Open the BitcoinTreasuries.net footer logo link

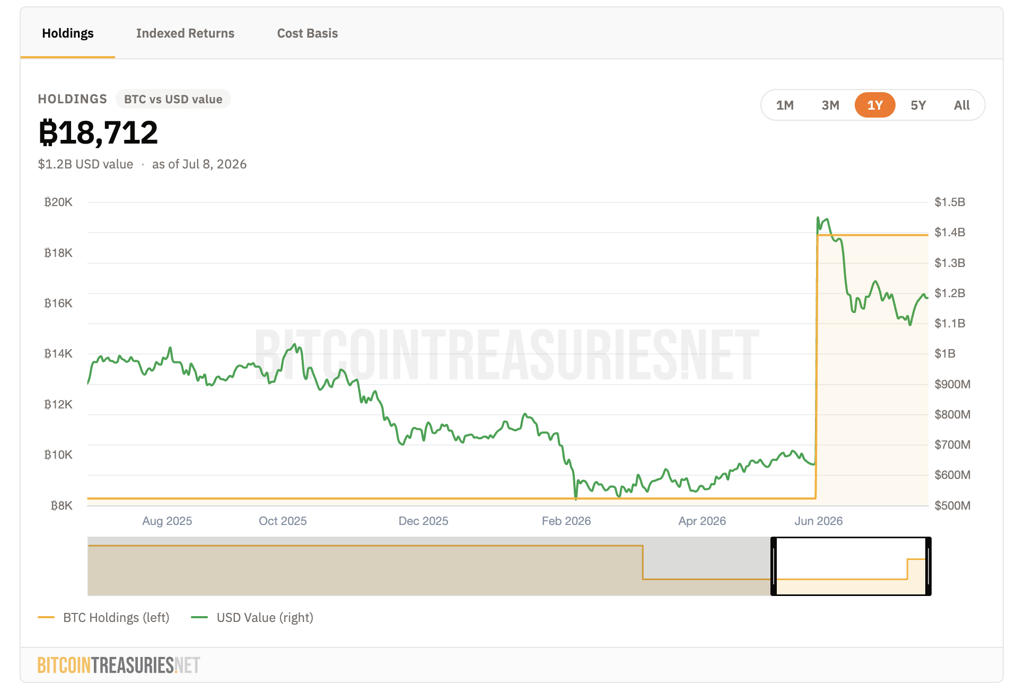(x=119, y=665)
